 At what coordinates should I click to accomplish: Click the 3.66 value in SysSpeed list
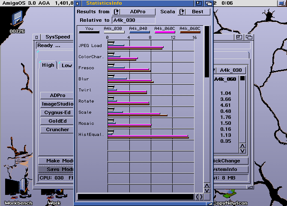(x=225, y=99)
